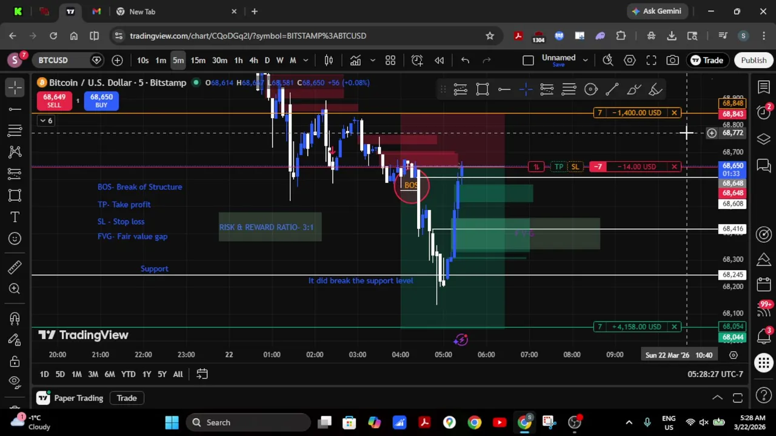Select the 1m timeframe
Viewport: 776px width, 436px height.
pyautogui.click(x=161, y=60)
